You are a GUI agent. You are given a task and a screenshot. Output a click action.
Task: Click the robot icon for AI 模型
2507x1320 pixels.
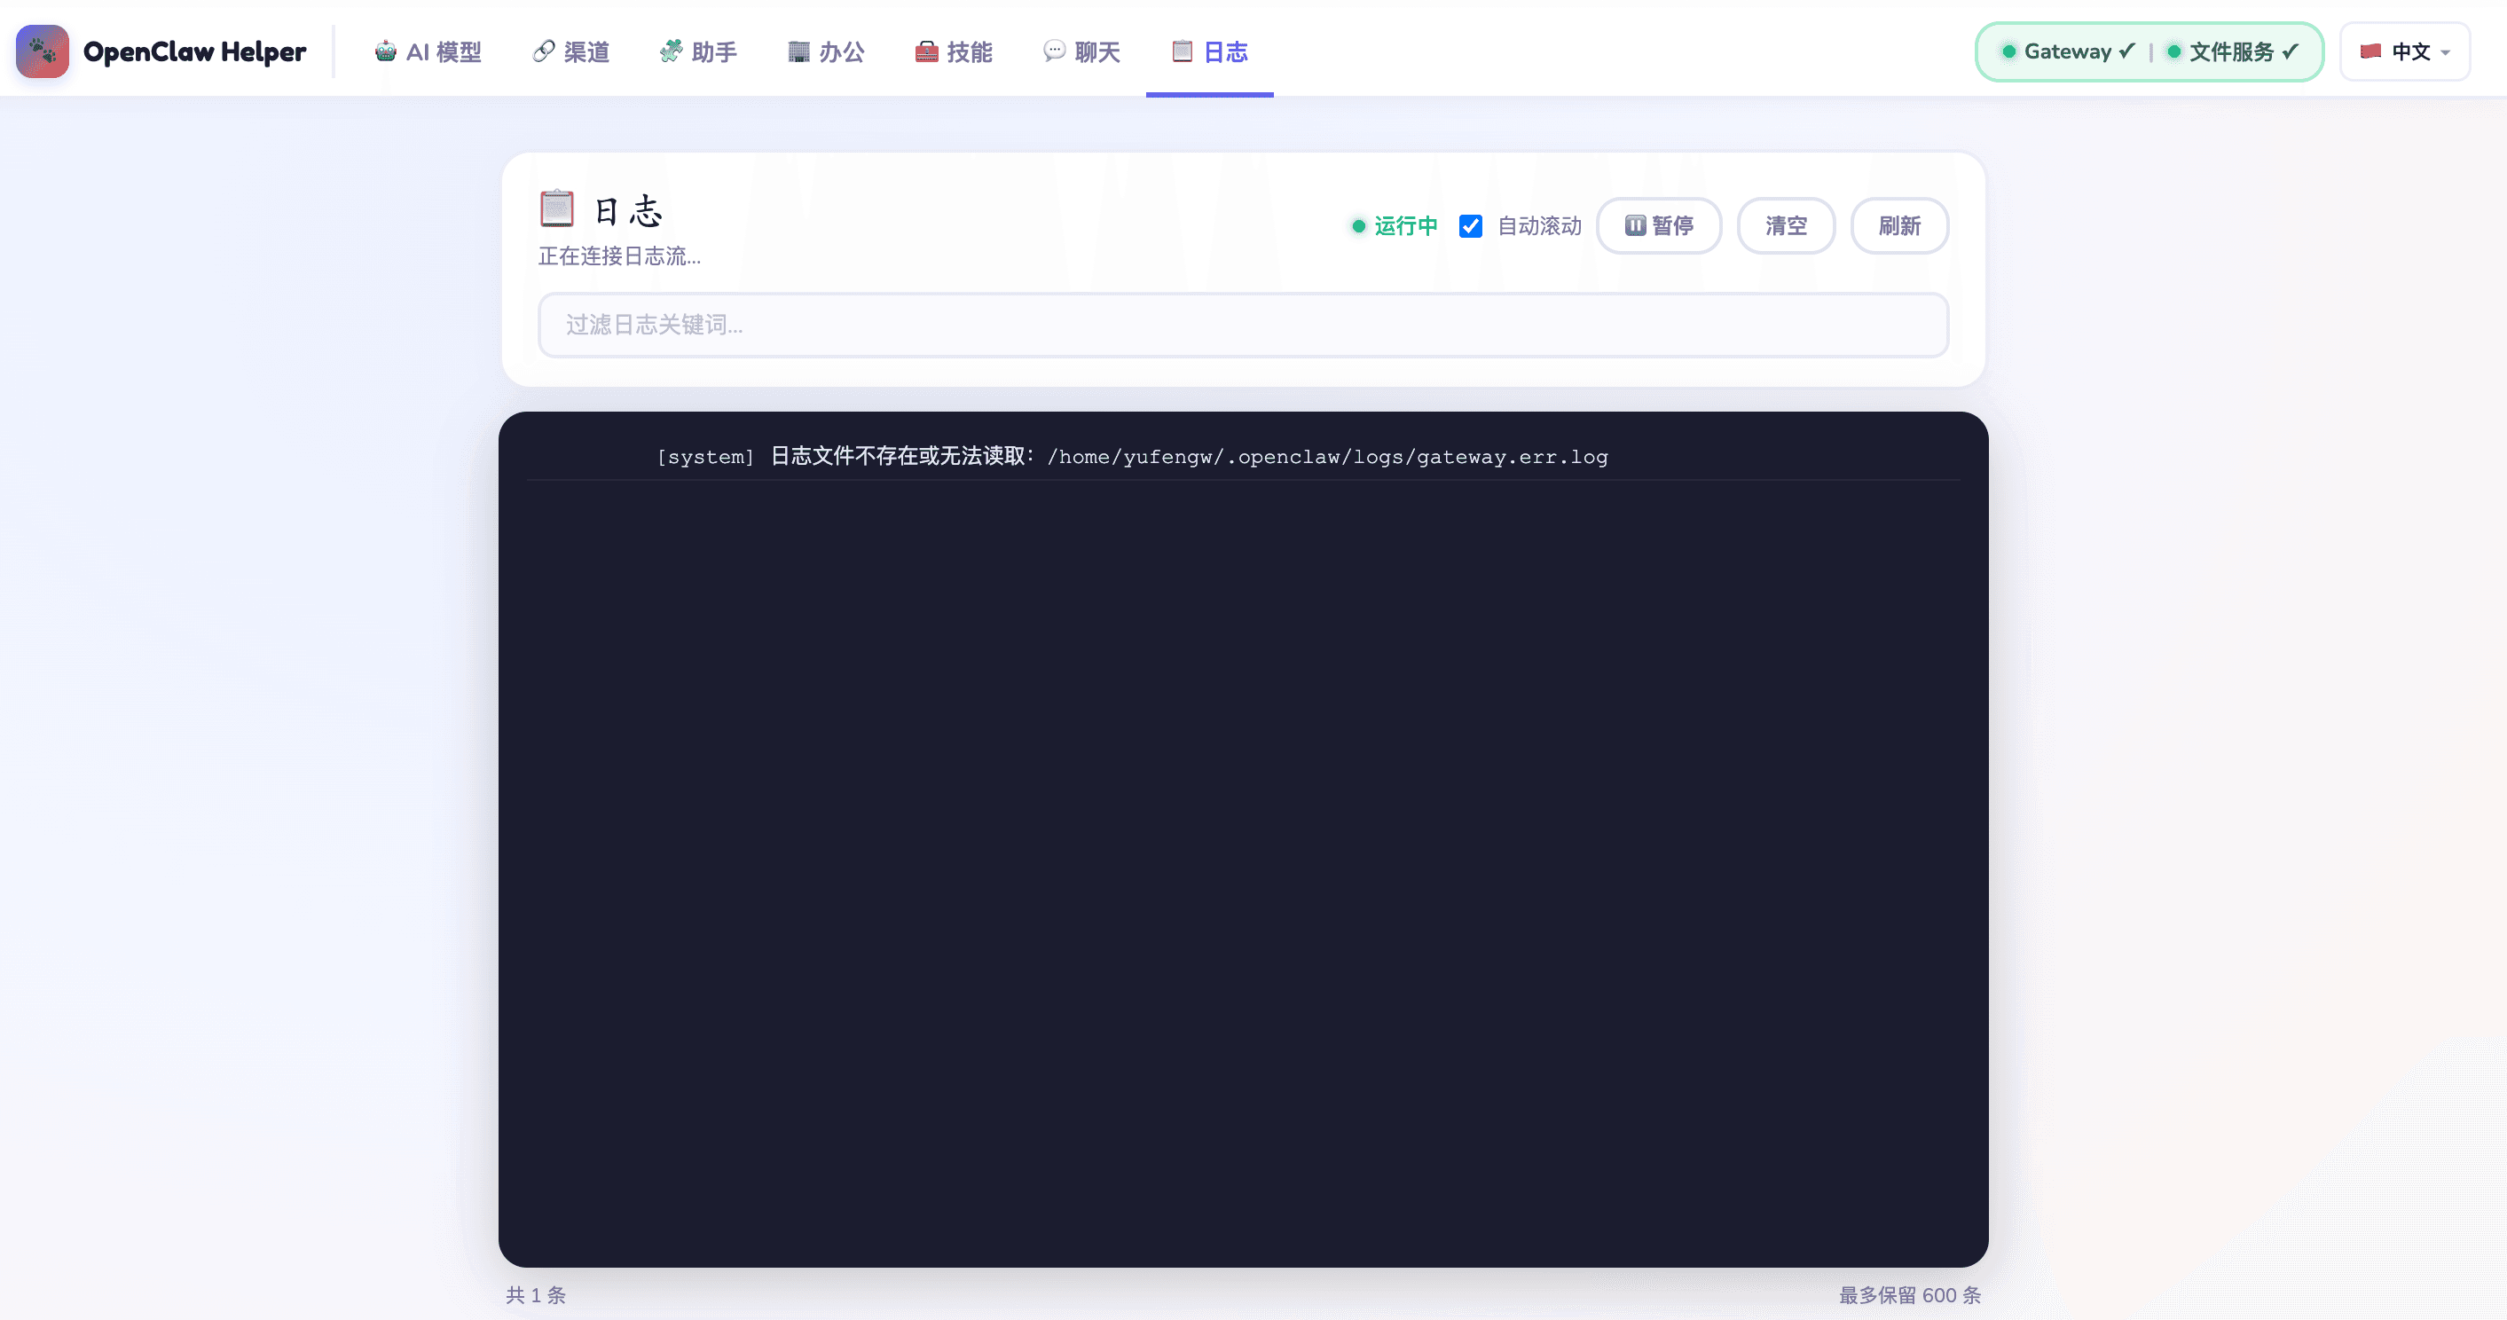(385, 51)
